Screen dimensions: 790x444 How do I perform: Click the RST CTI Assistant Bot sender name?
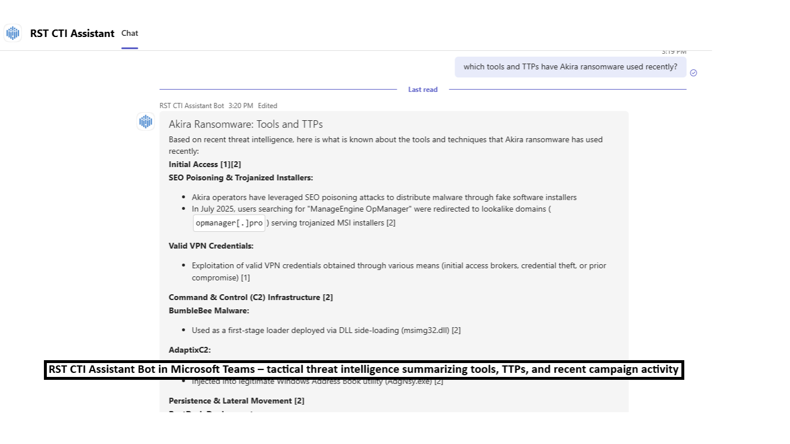coord(192,106)
